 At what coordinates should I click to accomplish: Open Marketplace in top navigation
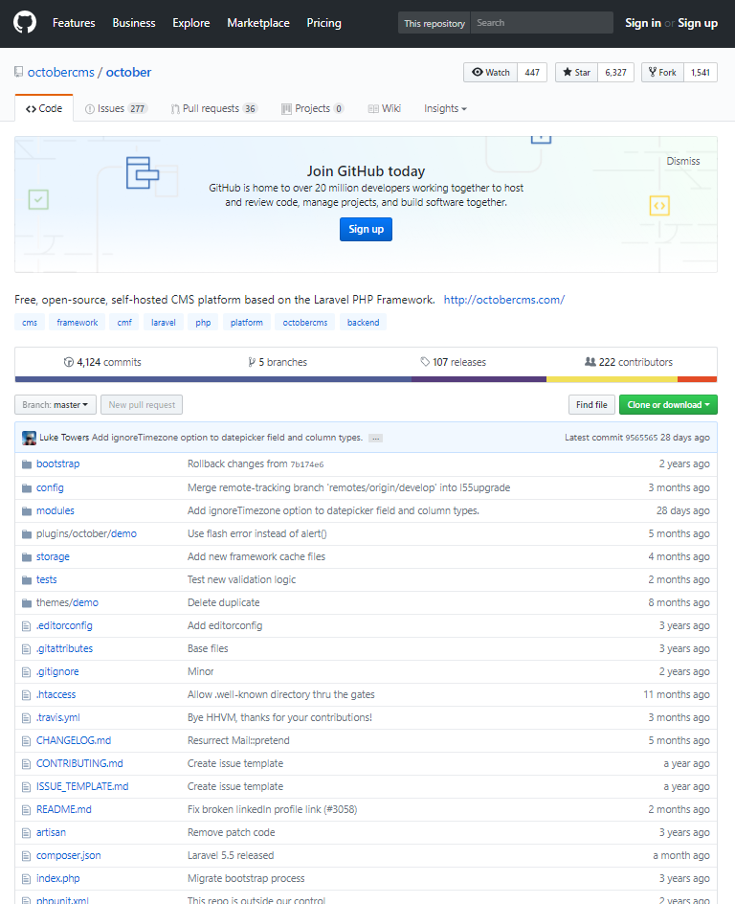pos(258,23)
